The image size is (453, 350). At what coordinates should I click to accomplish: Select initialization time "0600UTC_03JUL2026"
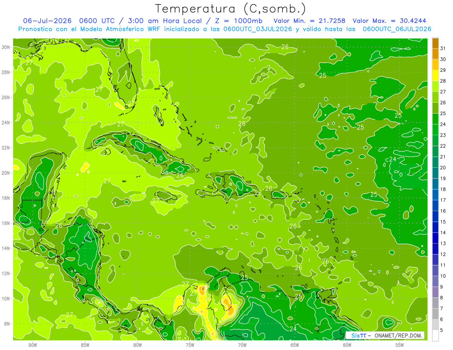[258, 29]
